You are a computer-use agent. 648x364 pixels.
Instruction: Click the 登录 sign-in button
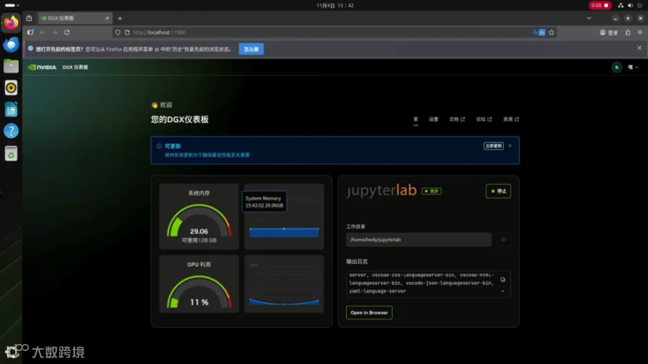pos(609,32)
